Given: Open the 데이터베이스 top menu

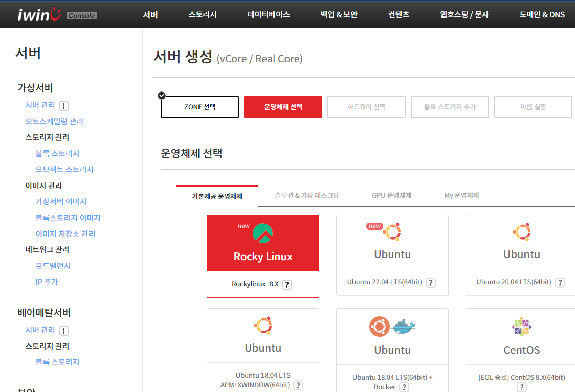Looking at the screenshot, I should click(269, 14).
